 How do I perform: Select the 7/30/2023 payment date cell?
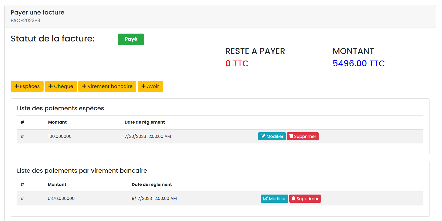(148, 137)
